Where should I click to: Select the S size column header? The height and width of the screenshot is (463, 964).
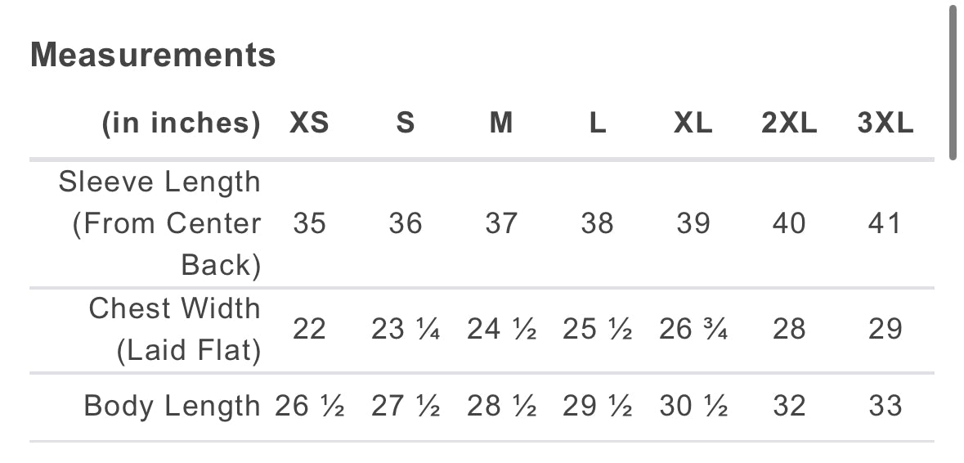406,124
